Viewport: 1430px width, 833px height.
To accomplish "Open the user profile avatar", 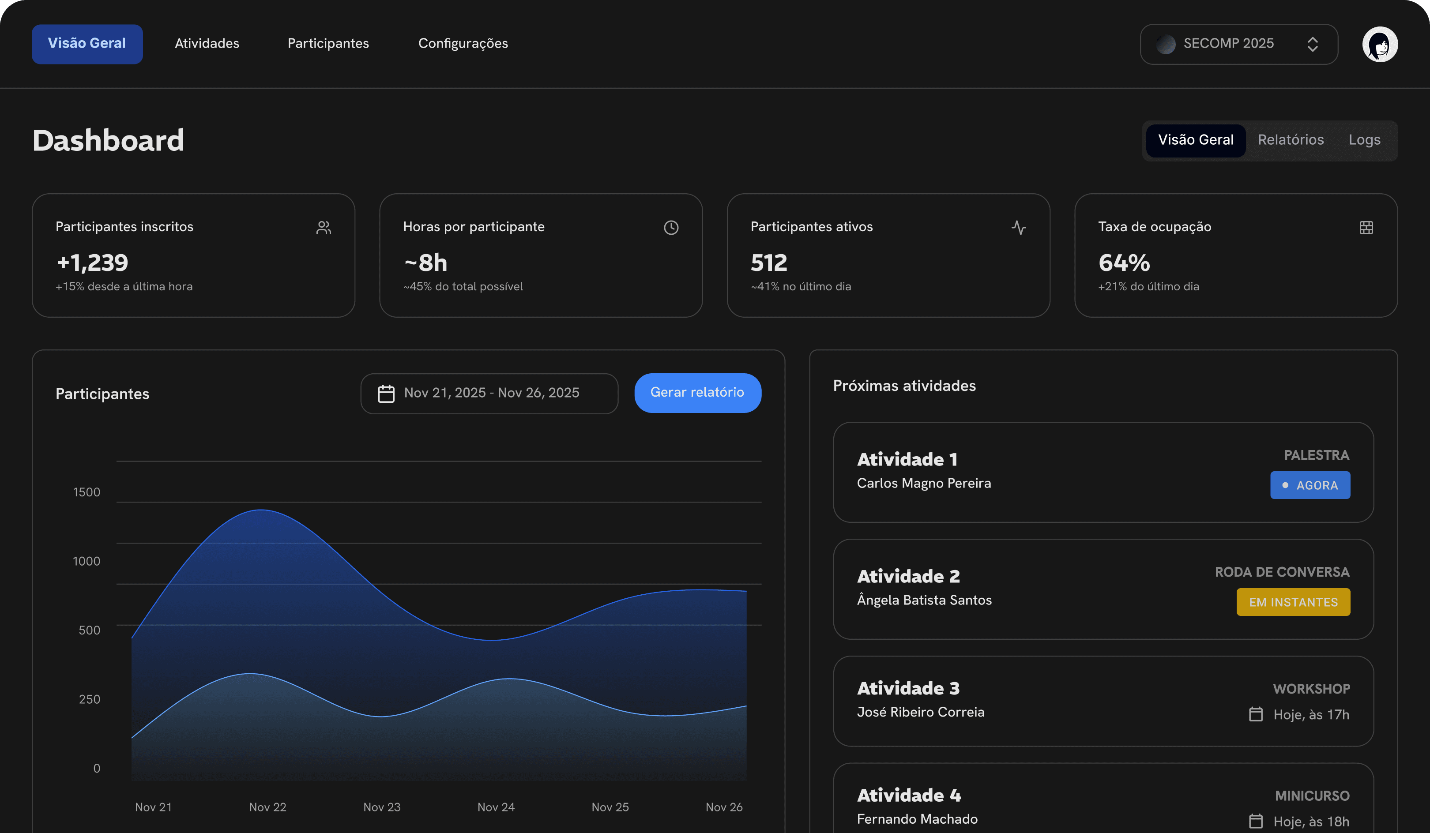I will [x=1380, y=44].
